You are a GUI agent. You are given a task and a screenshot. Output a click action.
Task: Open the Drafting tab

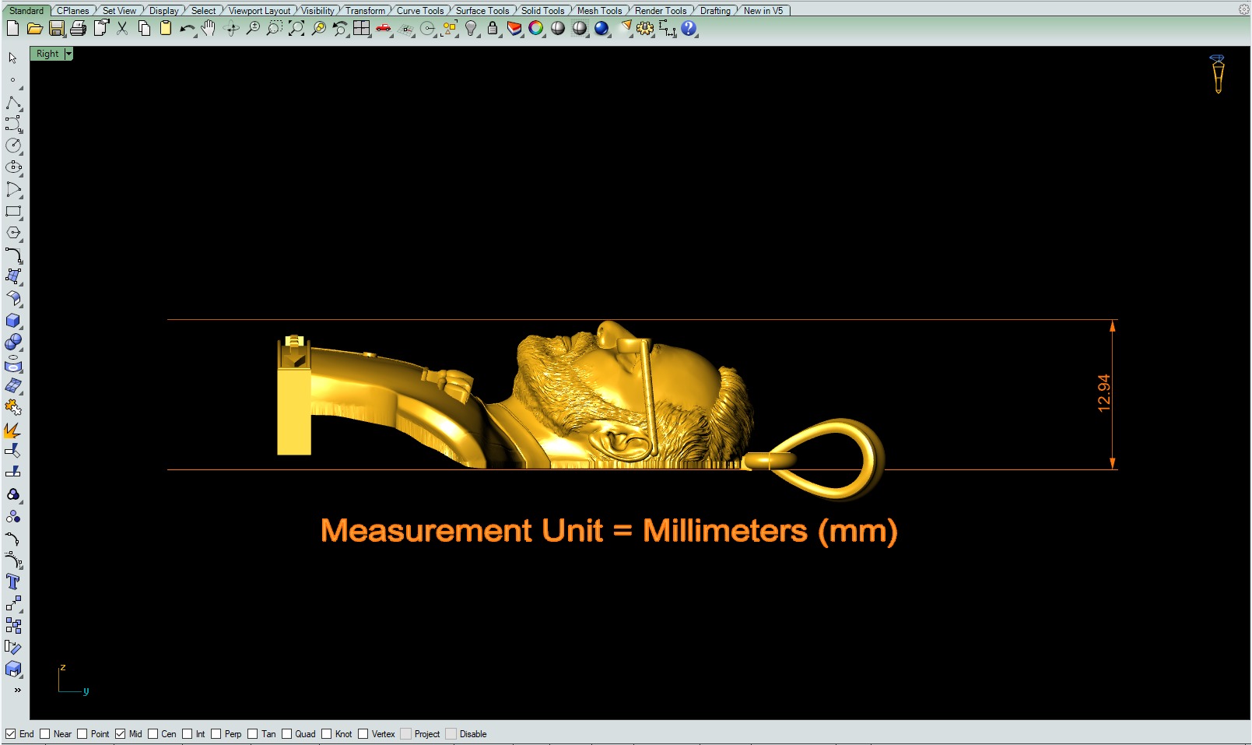715,11
